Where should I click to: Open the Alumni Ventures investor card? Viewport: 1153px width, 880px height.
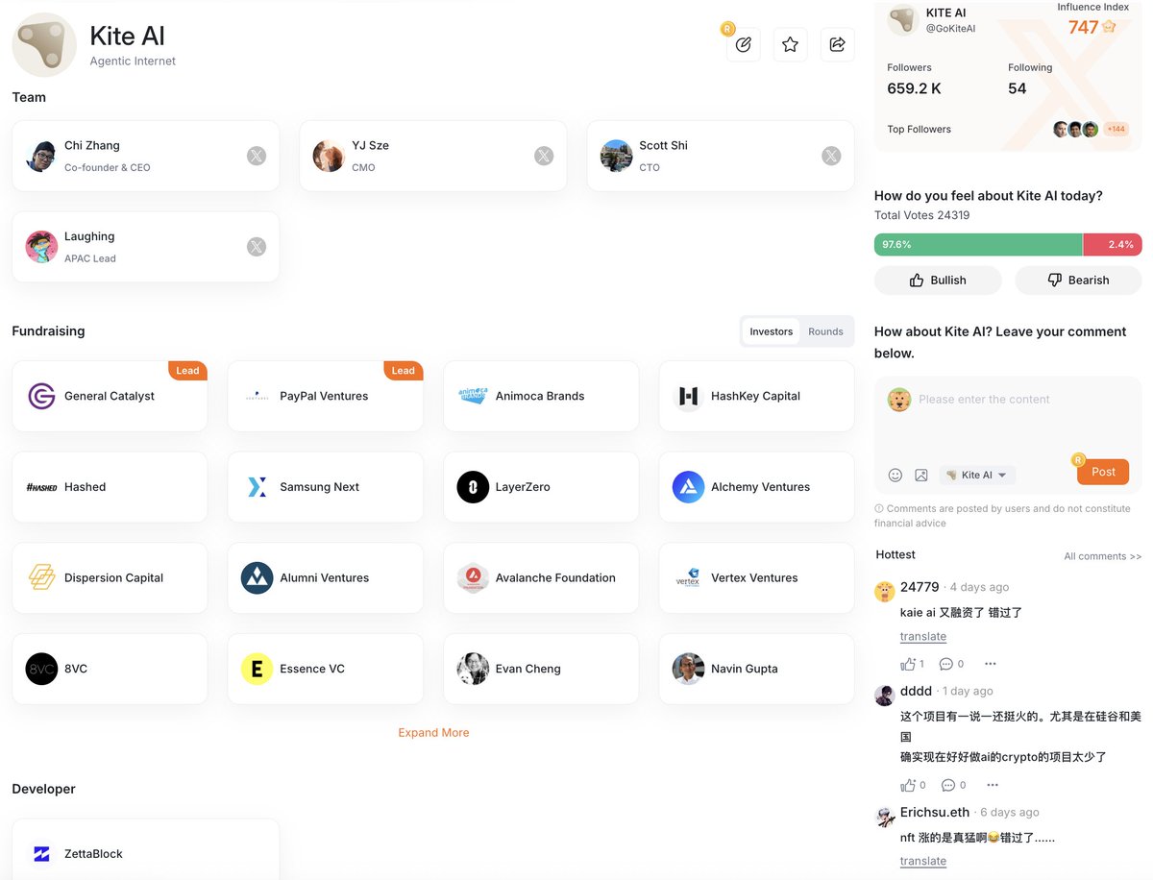pyautogui.click(x=325, y=577)
